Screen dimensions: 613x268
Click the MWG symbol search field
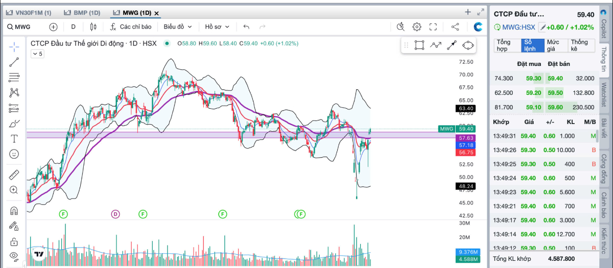(x=23, y=27)
